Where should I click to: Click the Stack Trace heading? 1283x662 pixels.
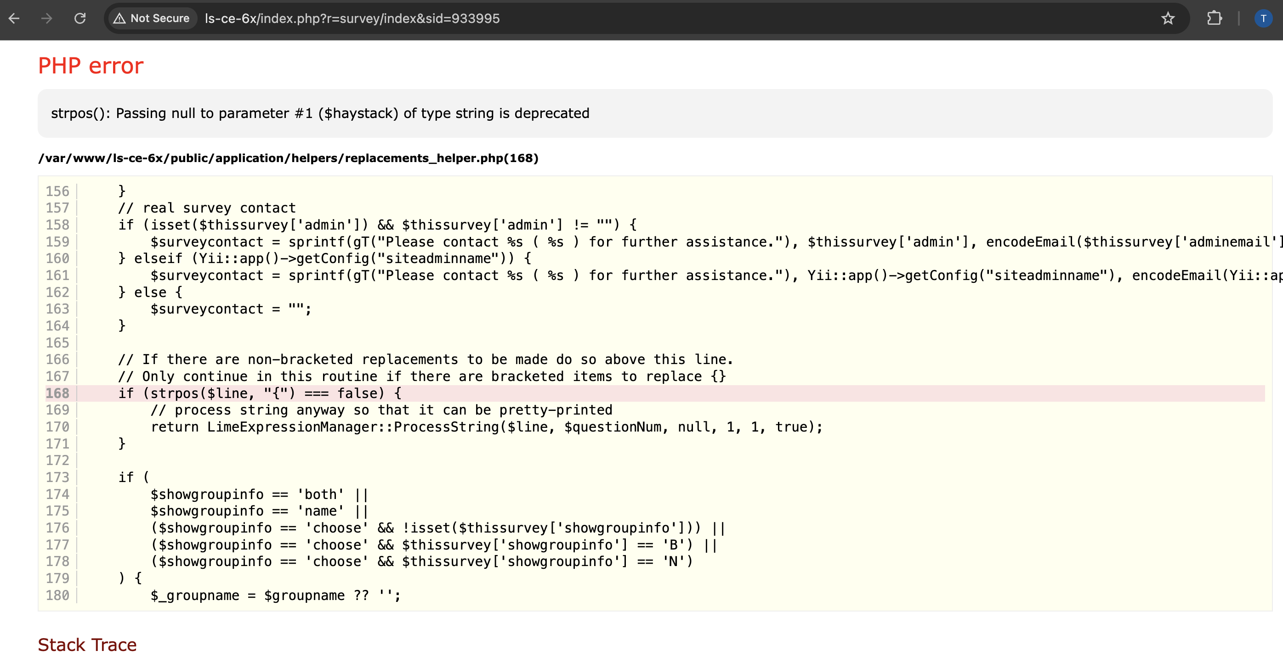click(x=87, y=645)
